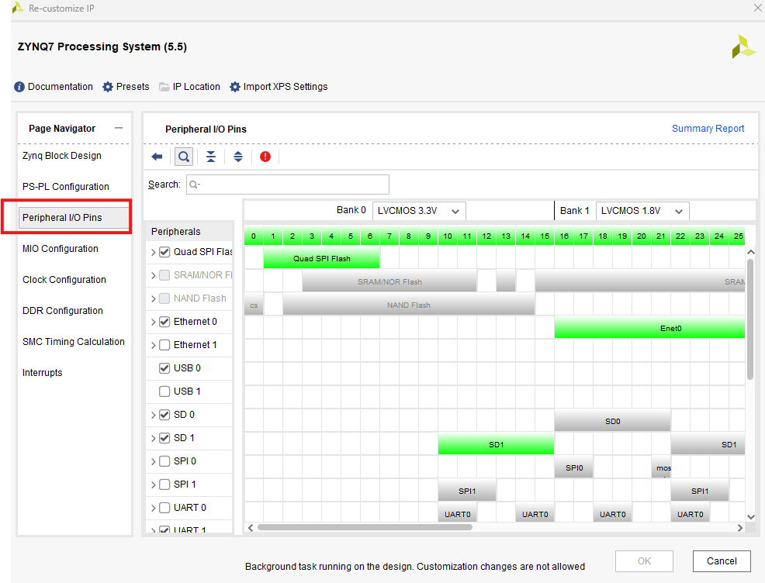The height and width of the screenshot is (583, 765).
Task: Enable the UART 0 checkbox
Action: (165, 508)
